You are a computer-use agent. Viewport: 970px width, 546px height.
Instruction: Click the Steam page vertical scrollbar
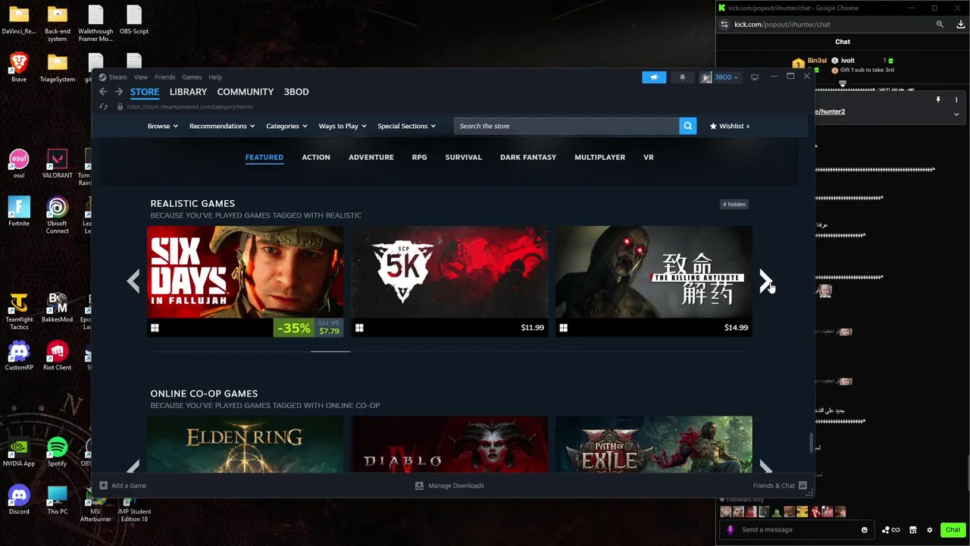pos(811,442)
